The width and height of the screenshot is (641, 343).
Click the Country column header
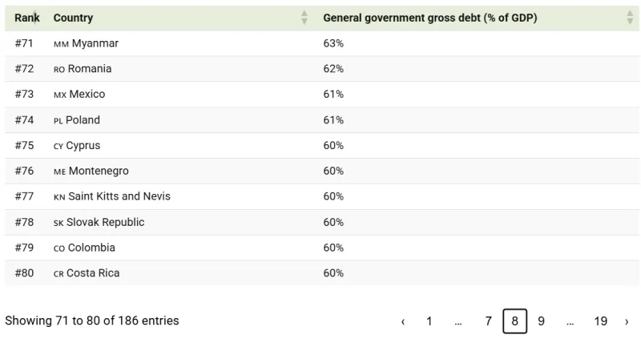73,18
